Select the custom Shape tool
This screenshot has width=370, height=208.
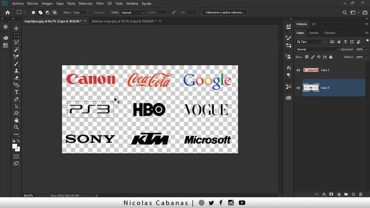click(16, 113)
